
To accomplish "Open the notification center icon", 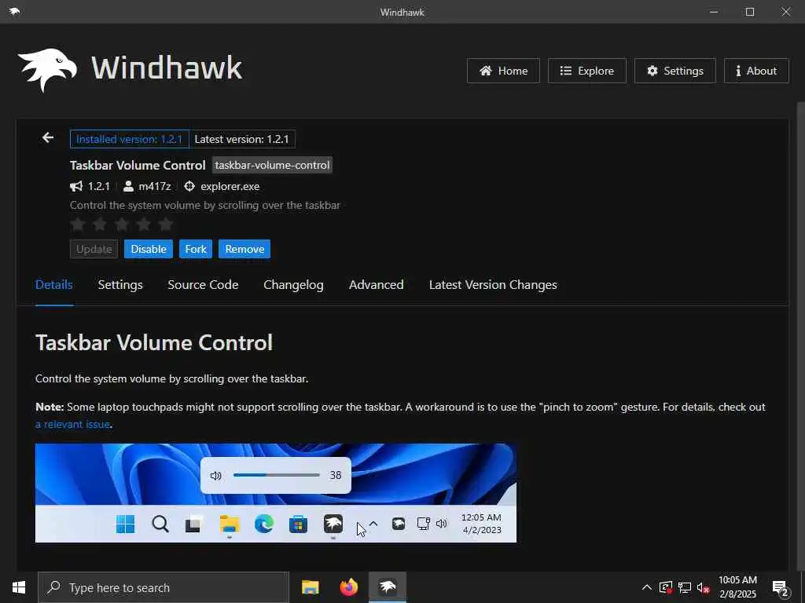I will [x=780, y=587].
